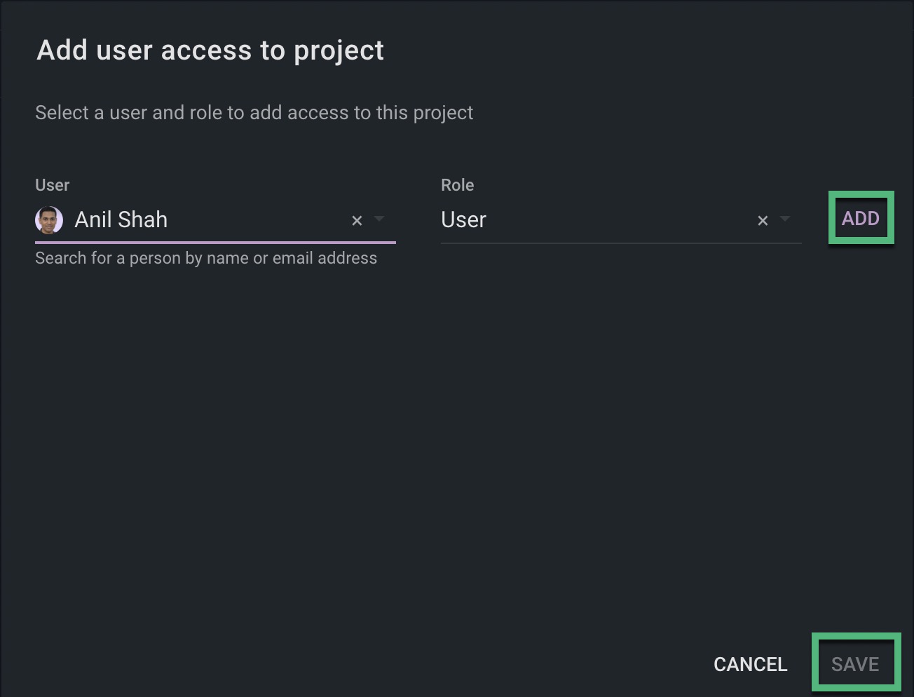Click the Anil Shah name text
Viewport: 914px width, 697px height.
pos(121,219)
